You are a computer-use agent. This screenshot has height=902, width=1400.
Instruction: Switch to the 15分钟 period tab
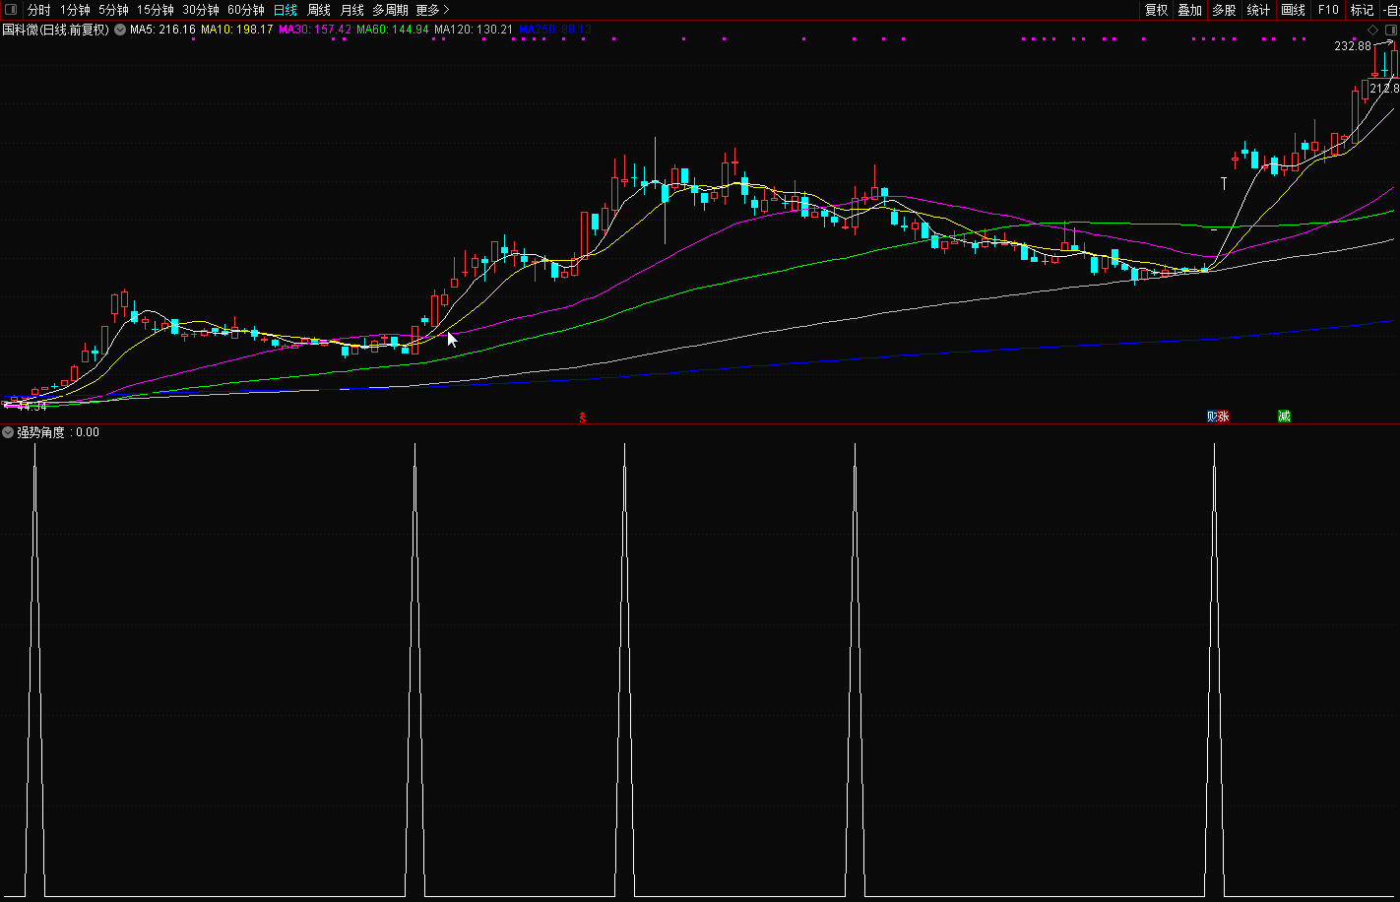[x=156, y=10]
